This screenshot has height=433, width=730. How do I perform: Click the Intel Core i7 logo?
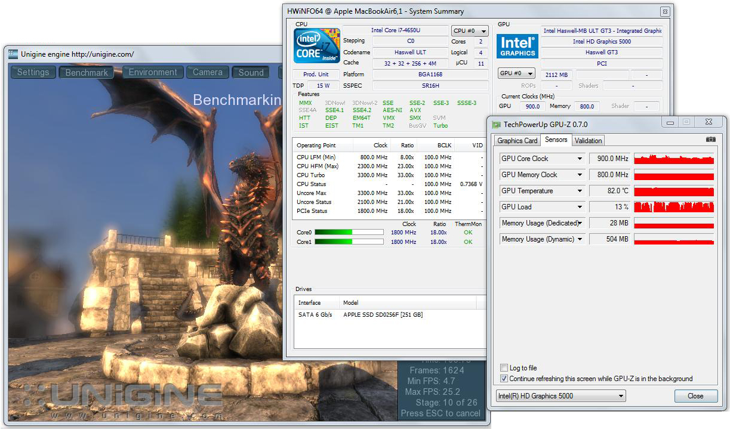(x=317, y=45)
